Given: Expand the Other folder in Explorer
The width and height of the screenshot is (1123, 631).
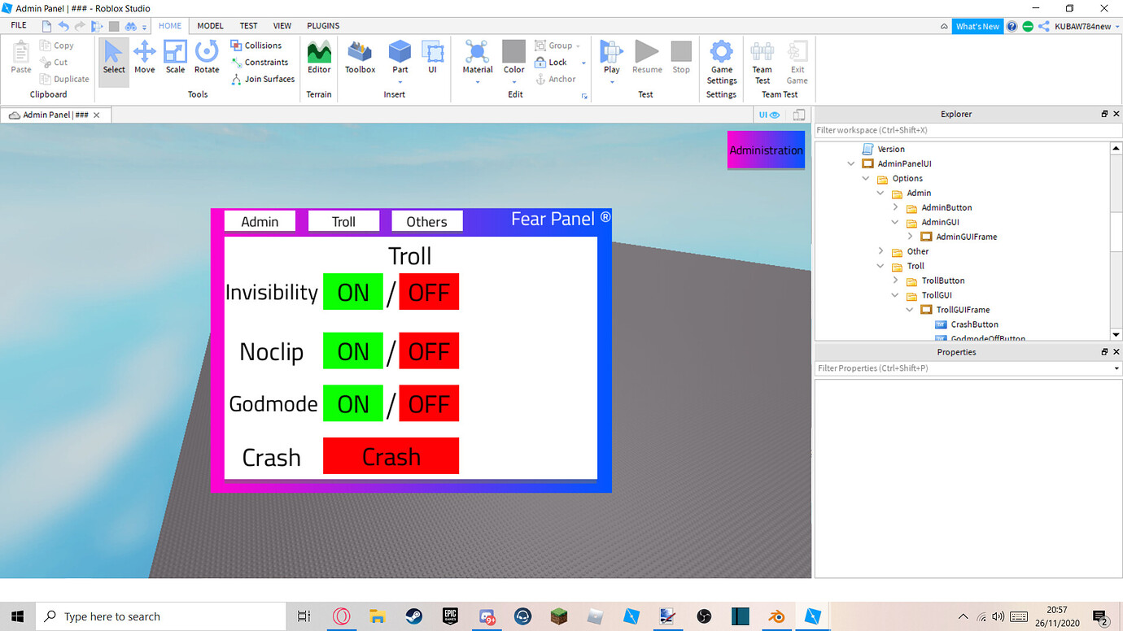Looking at the screenshot, I should 880,251.
